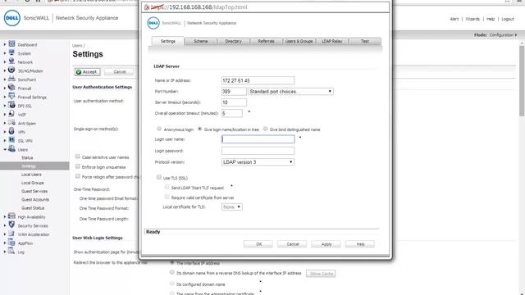
Task: Click the Anti-Spam icon
Action: [x=11, y=123]
